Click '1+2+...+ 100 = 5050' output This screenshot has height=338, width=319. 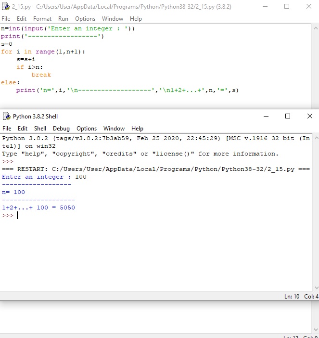pos(38,208)
